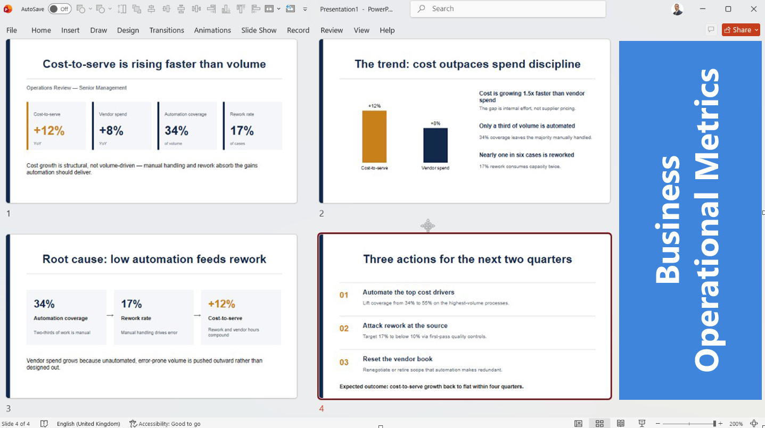Click the Slide Sorter view icon
Image resolution: width=765 pixels, height=428 pixels.
[x=599, y=424]
